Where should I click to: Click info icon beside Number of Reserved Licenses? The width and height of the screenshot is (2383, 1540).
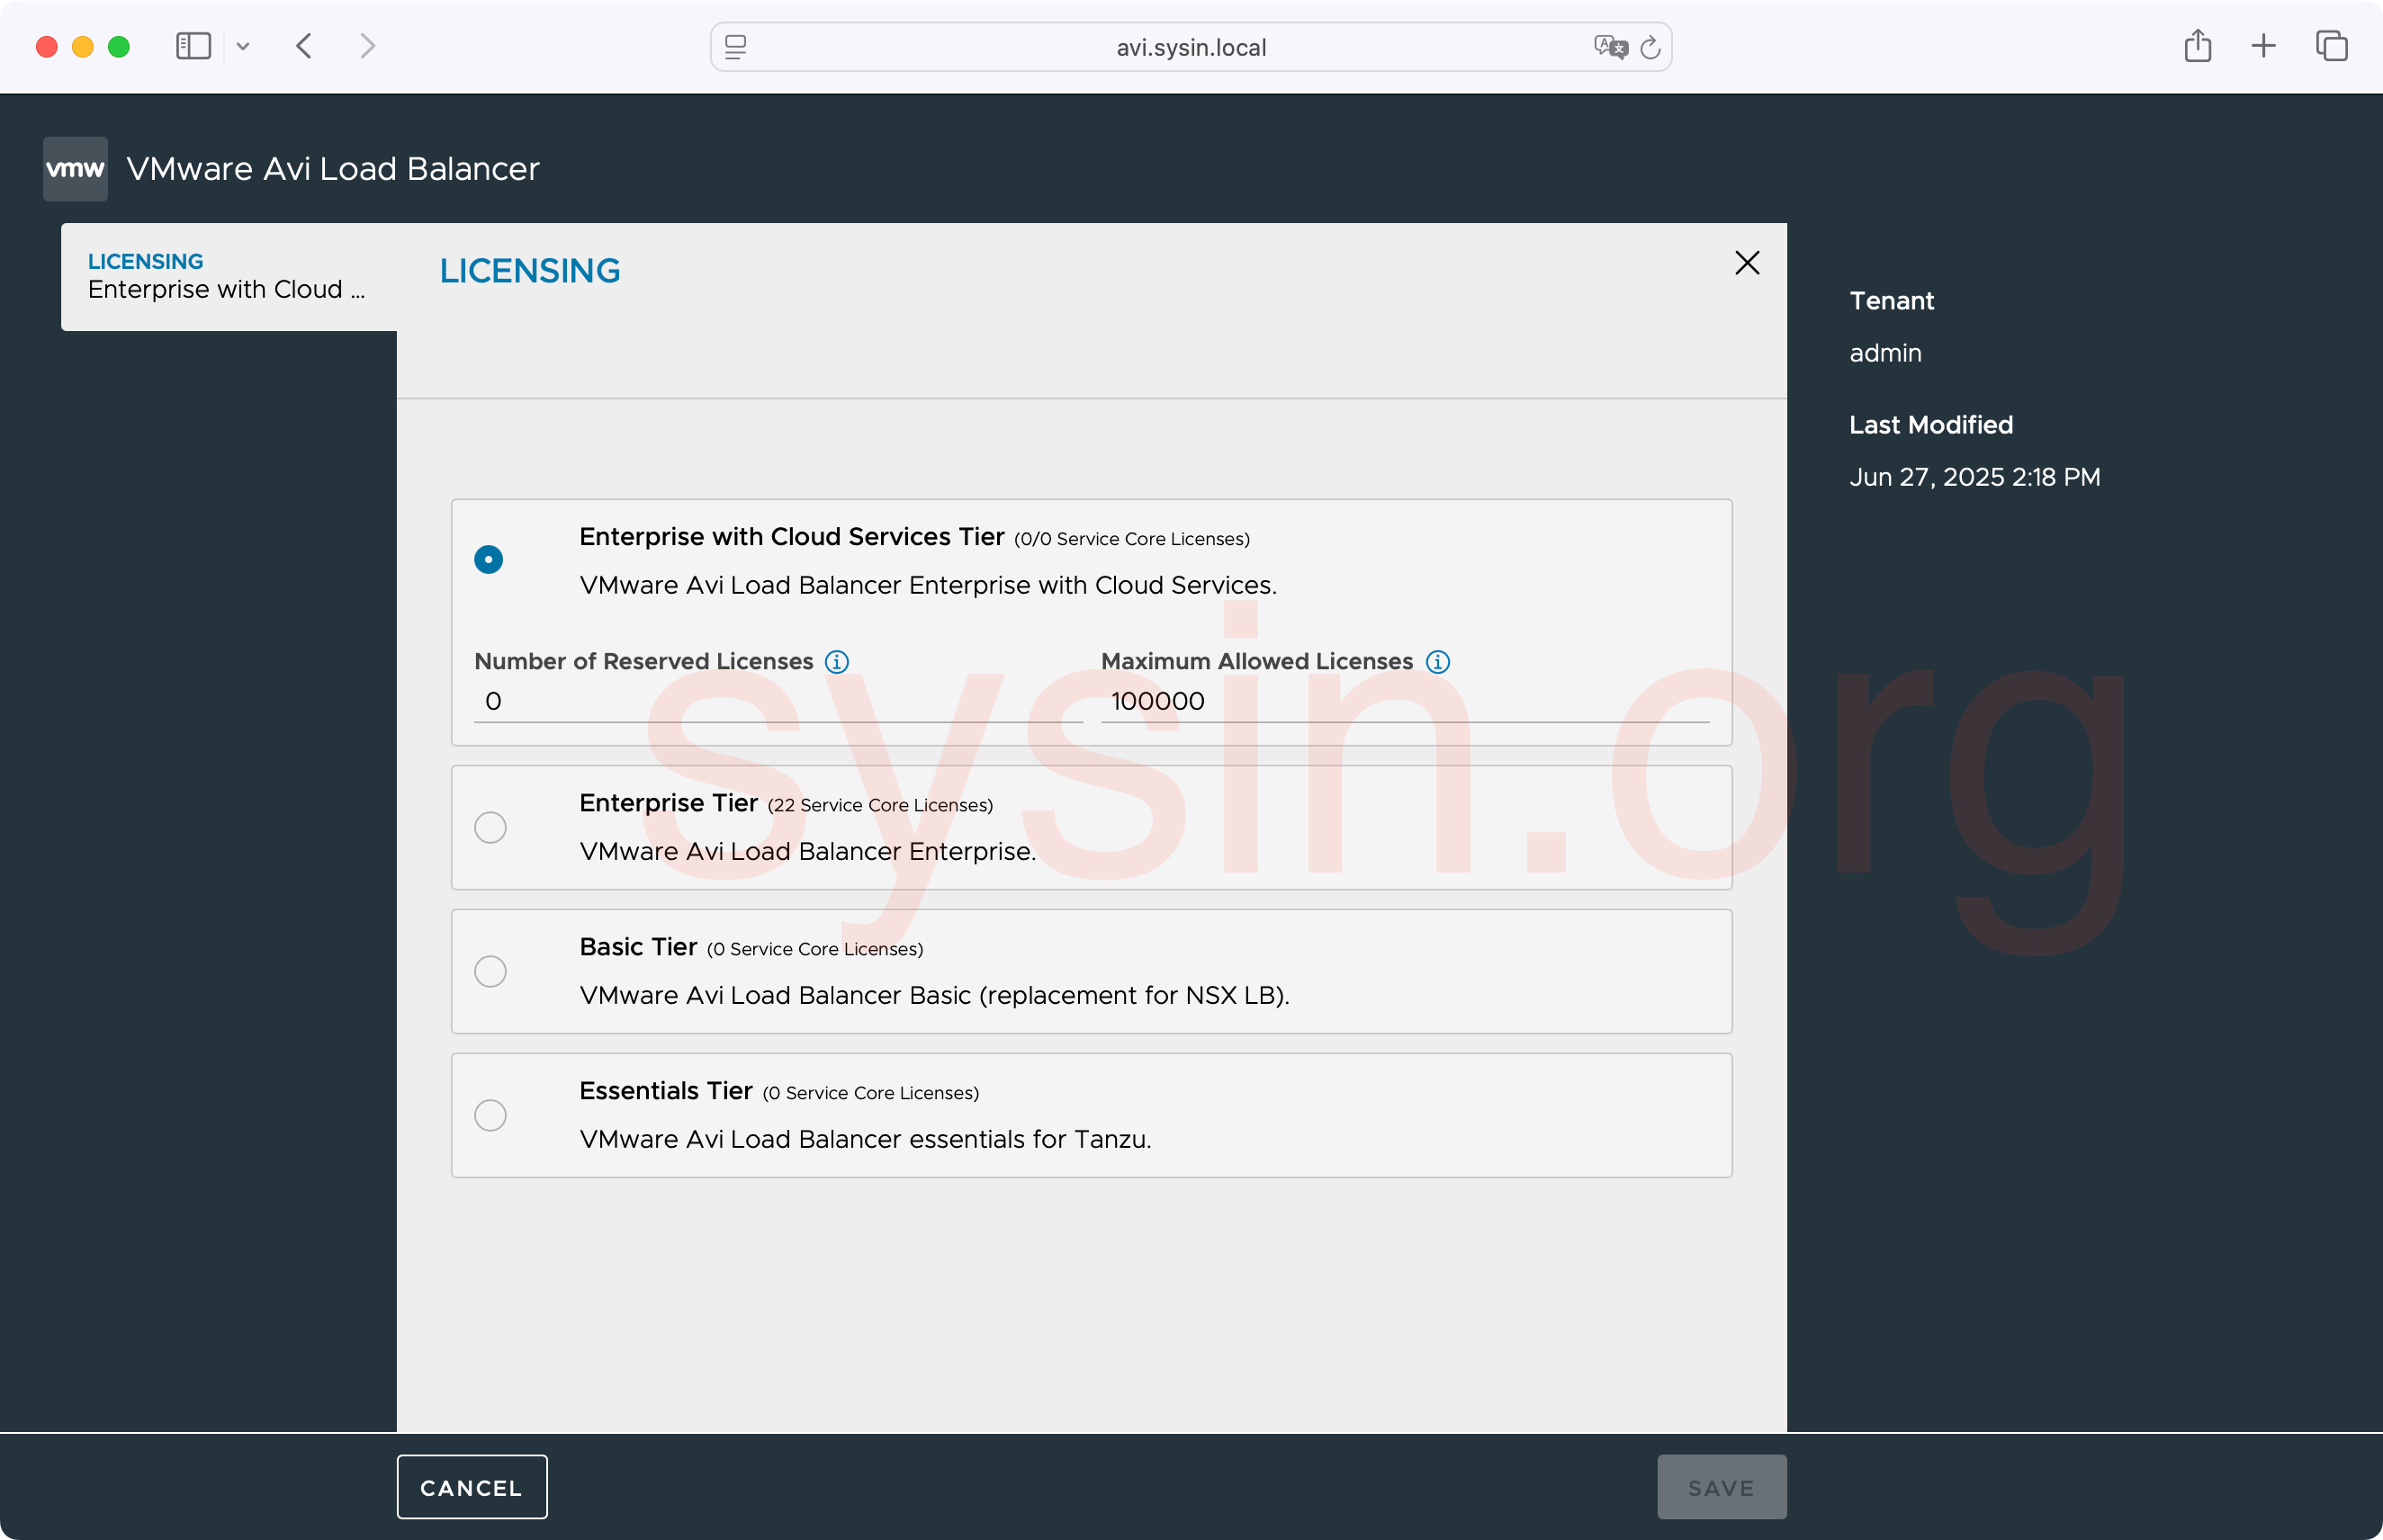pyautogui.click(x=836, y=662)
